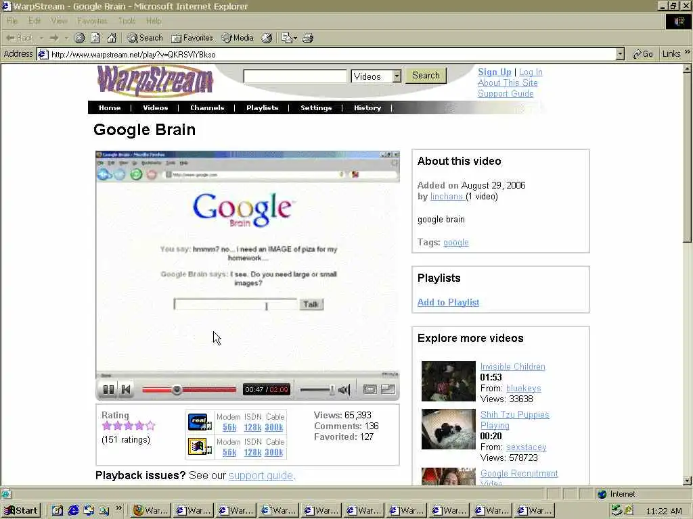
Task: Open the View menu
Action: click(59, 21)
